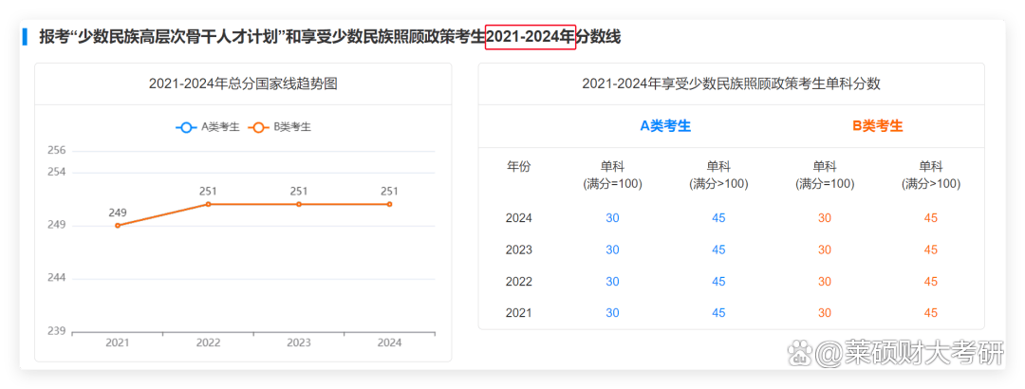Click 2024 B类 满分=100 score 30
Viewport: 1025px width, 389px height.
tap(825, 218)
